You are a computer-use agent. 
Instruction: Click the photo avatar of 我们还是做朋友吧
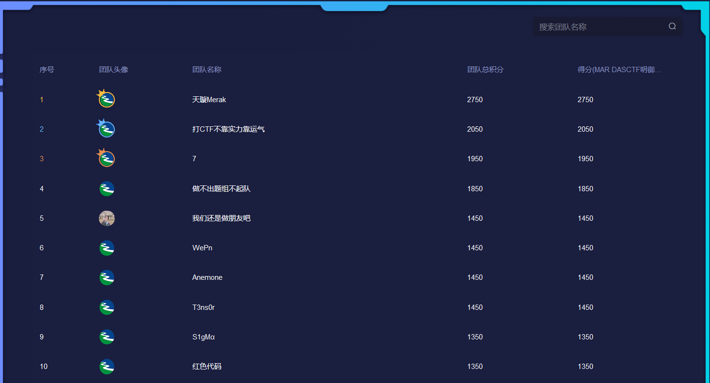106,218
